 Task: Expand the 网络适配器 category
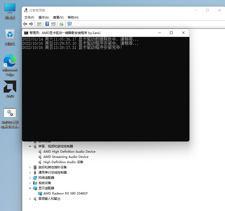click(30, 178)
